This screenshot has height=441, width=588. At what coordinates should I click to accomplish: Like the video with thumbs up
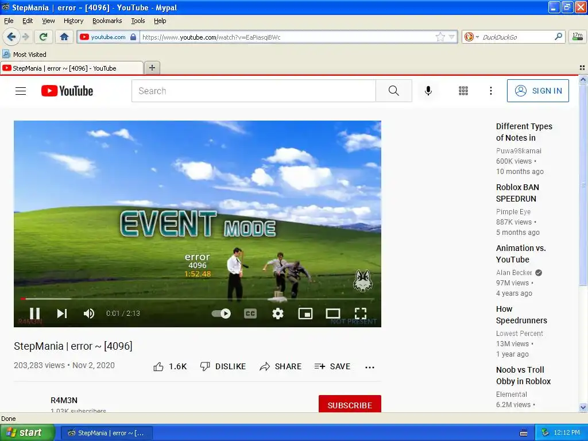coord(158,367)
